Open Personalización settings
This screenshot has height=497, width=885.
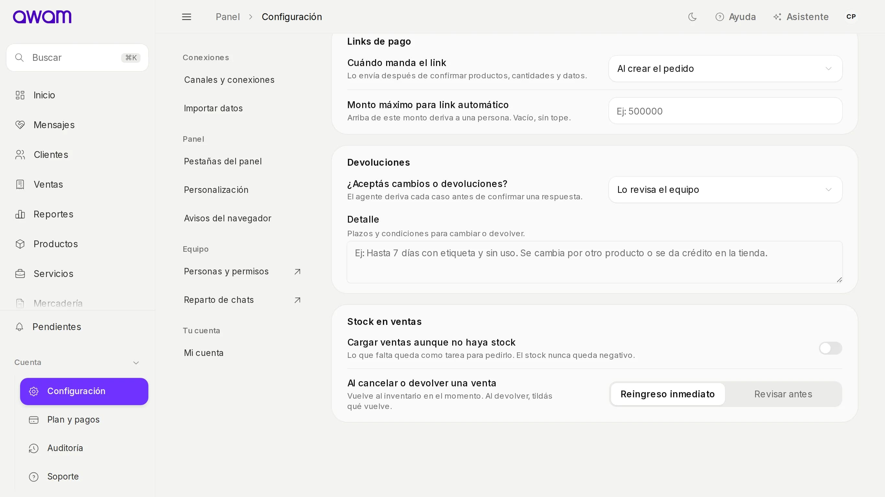(216, 190)
